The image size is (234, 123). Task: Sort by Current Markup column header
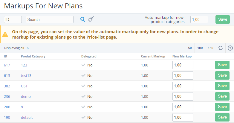153,56
